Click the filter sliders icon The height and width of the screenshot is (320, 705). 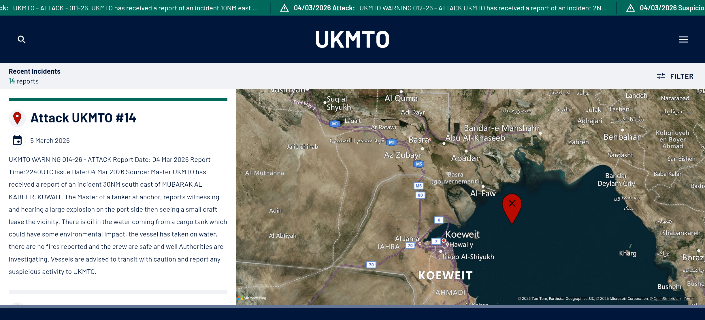tap(661, 76)
